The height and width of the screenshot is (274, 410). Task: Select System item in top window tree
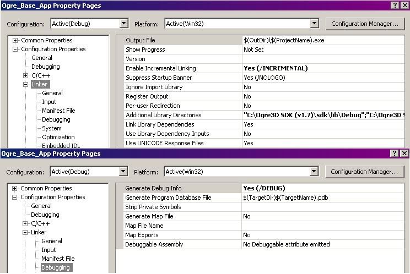pyautogui.click(x=52, y=129)
